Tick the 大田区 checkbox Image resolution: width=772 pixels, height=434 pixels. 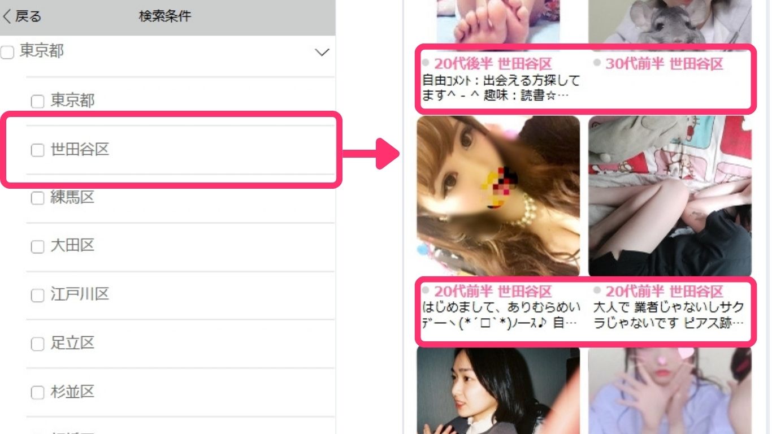point(37,247)
